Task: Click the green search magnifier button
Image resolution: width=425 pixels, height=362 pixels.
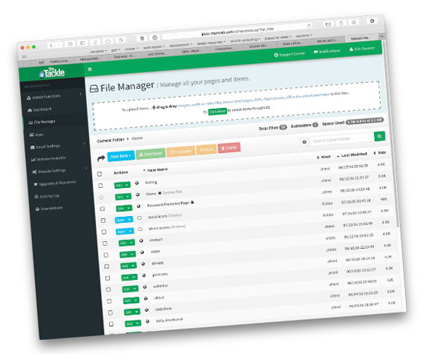Action: (379, 136)
